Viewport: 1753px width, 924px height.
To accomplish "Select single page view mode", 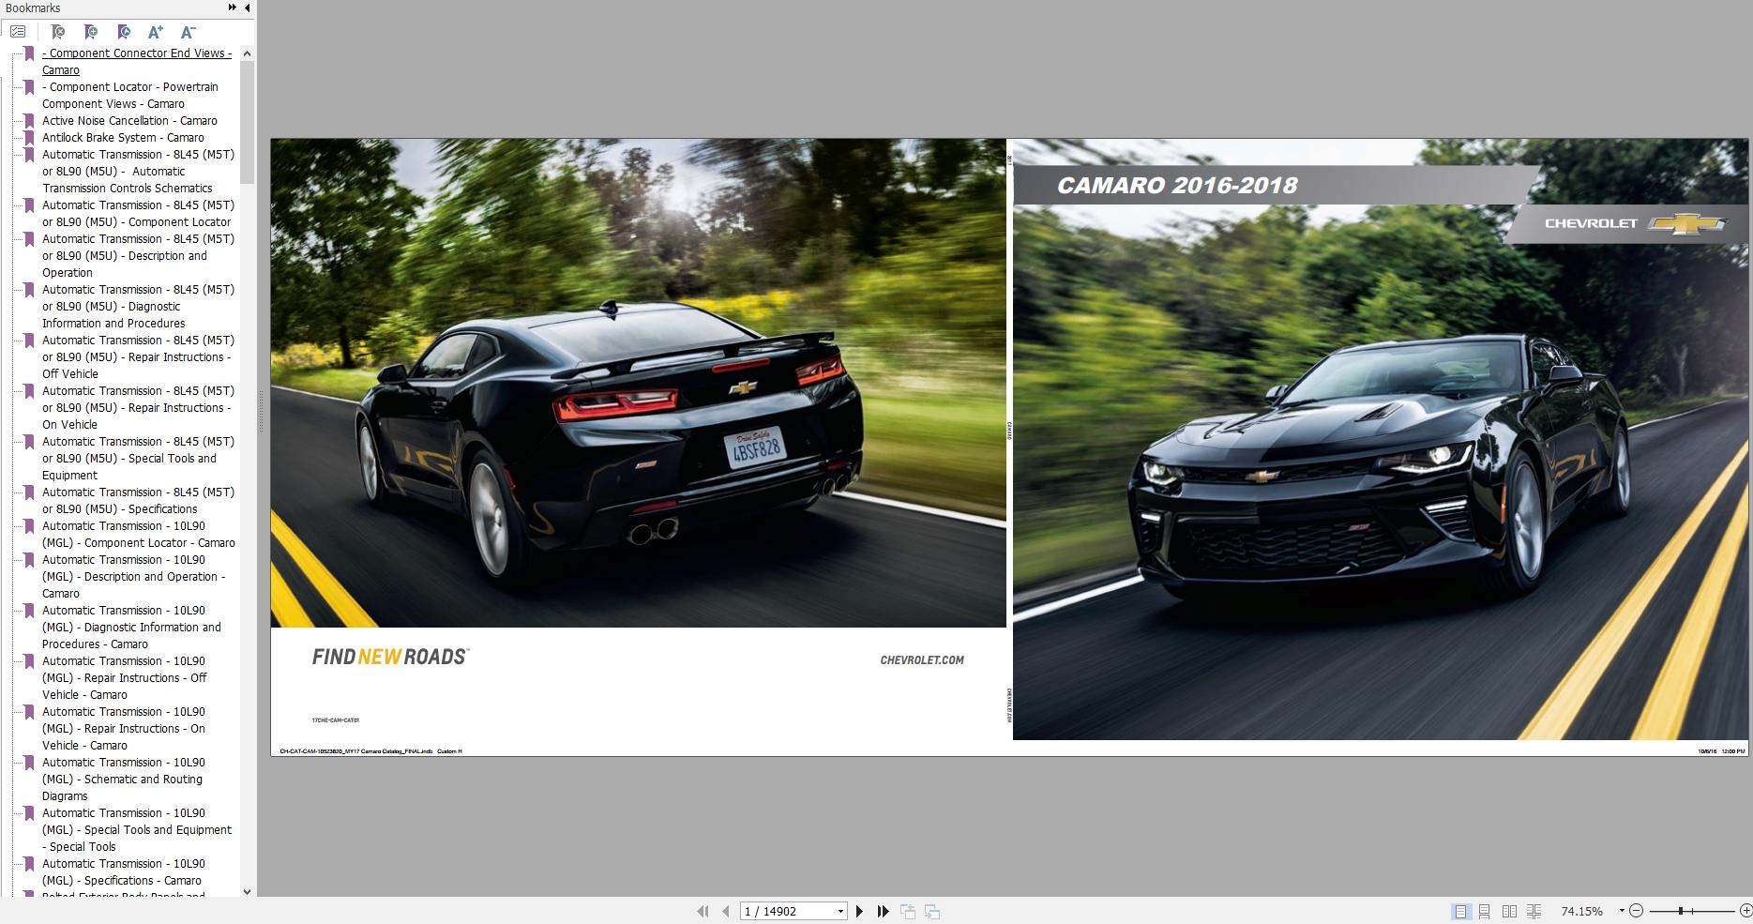I will tap(1460, 911).
